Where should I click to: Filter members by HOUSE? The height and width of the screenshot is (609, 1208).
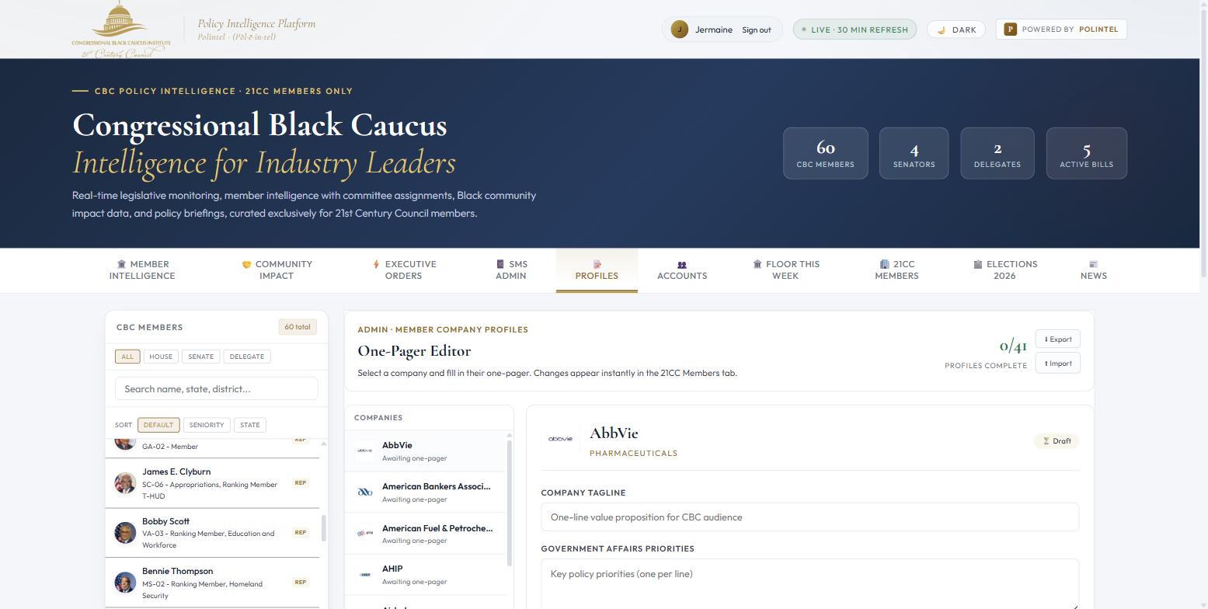[161, 357]
